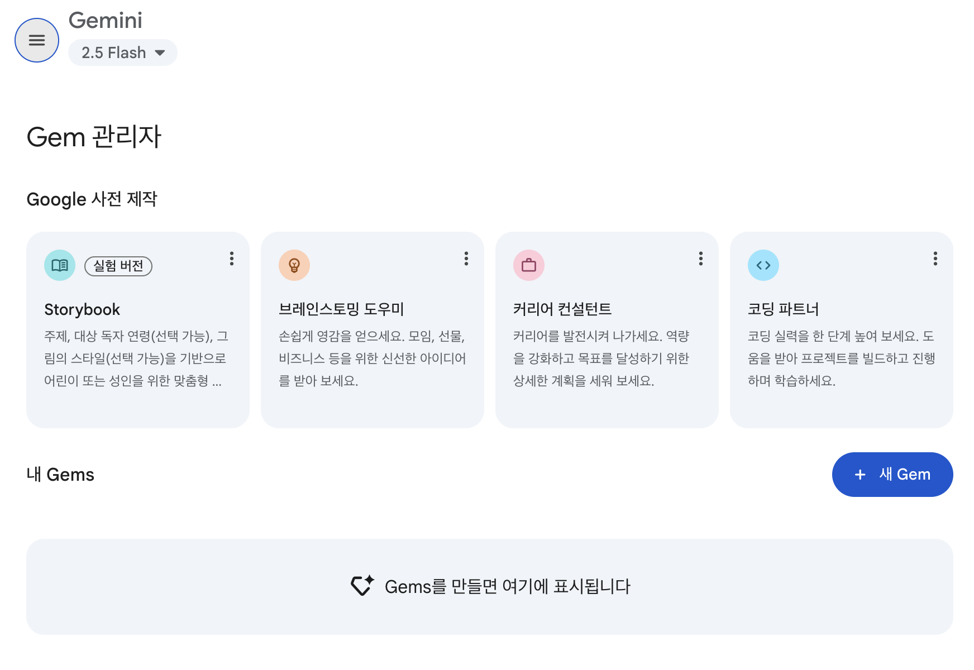This screenshot has width=974, height=670.
Task: Click the 코딩 파트너 code brackets icon
Action: tap(763, 265)
